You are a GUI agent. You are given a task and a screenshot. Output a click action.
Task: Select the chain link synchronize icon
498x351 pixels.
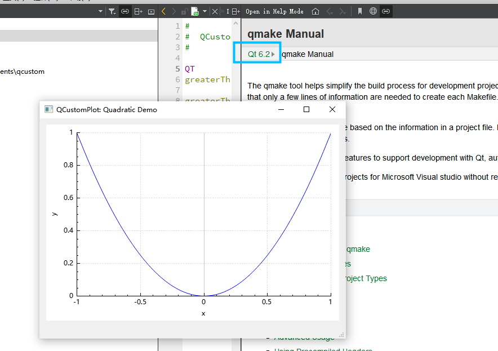(x=125, y=11)
